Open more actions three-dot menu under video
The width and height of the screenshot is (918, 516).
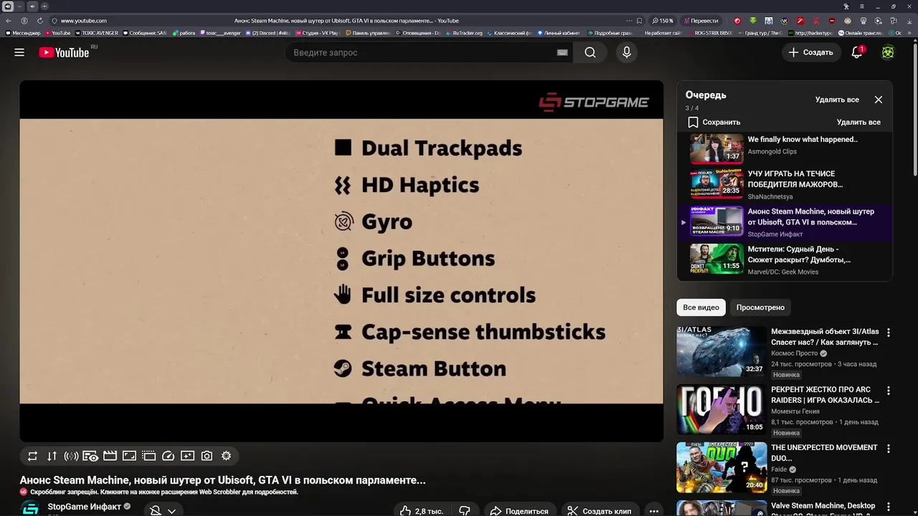pyautogui.click(x=653, y=510)
